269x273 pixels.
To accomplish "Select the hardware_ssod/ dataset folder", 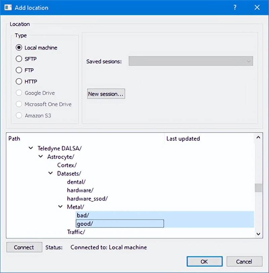I will pos(87,198).
